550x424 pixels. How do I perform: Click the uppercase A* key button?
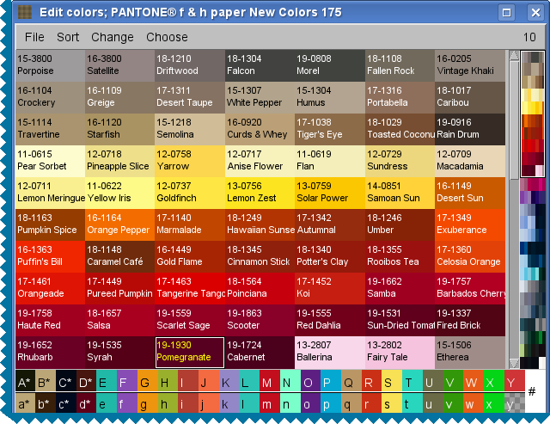[25, 382]
